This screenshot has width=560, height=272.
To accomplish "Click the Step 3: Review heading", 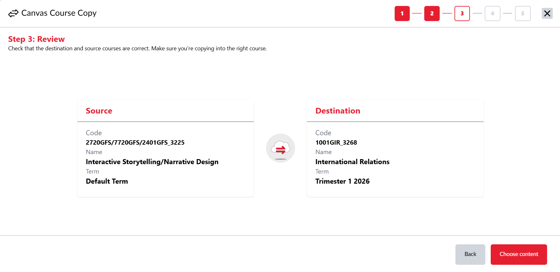I will [x=36, y=39].
